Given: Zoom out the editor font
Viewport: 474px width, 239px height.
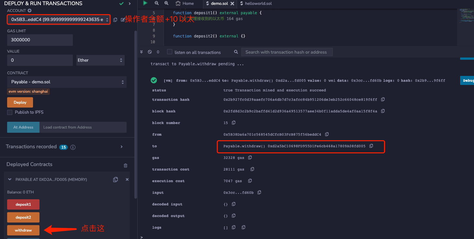Looking at the screenshot, I should click(157, 3).
